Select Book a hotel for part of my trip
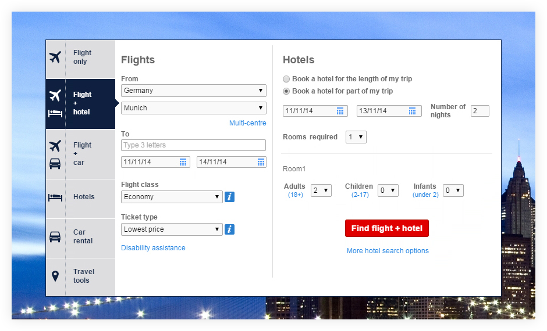The image size is (547, 331). click(286, 91)
